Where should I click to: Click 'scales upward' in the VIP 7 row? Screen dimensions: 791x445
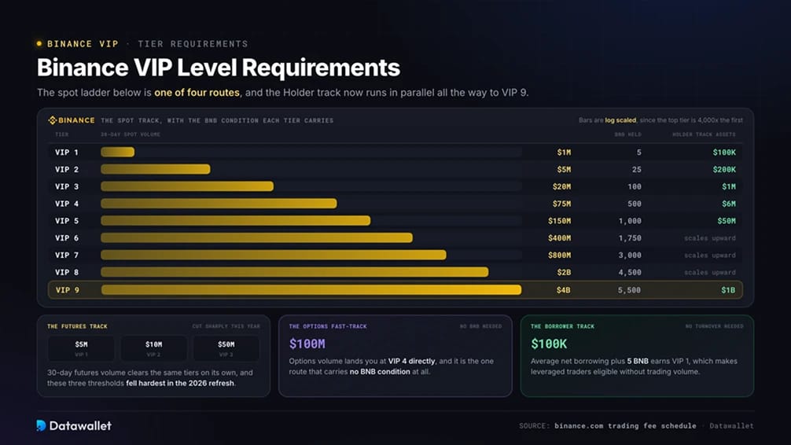[710, 256]
